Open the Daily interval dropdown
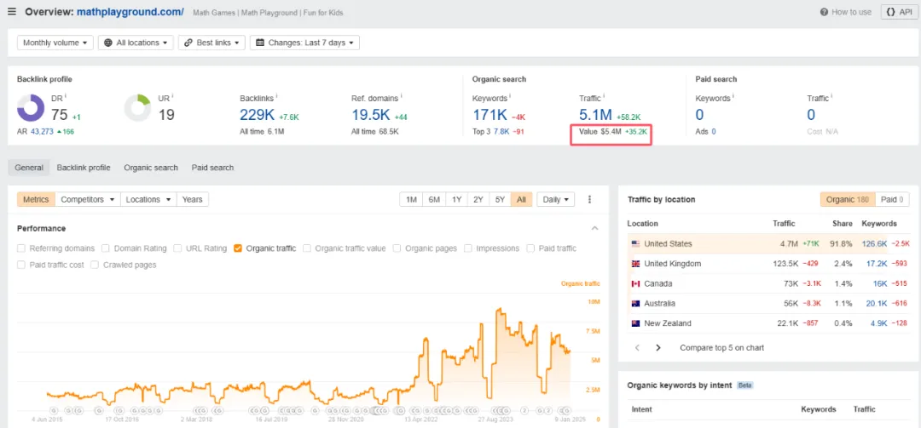 556,199
